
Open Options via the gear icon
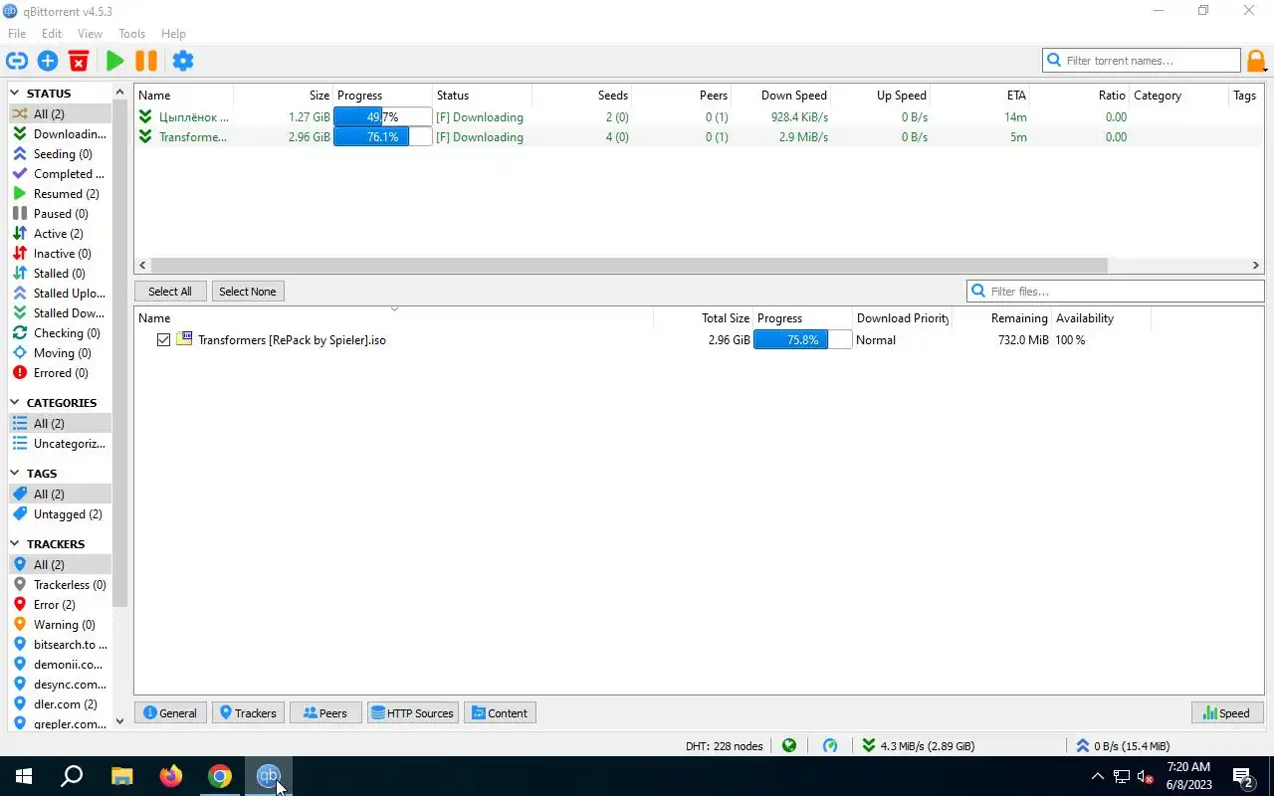coord(183,61)
